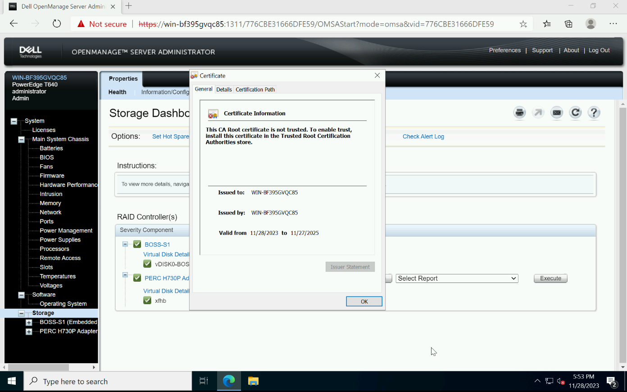Click the Dell Technologies logo
Screen dimensions: 627x392
[31, 52]
